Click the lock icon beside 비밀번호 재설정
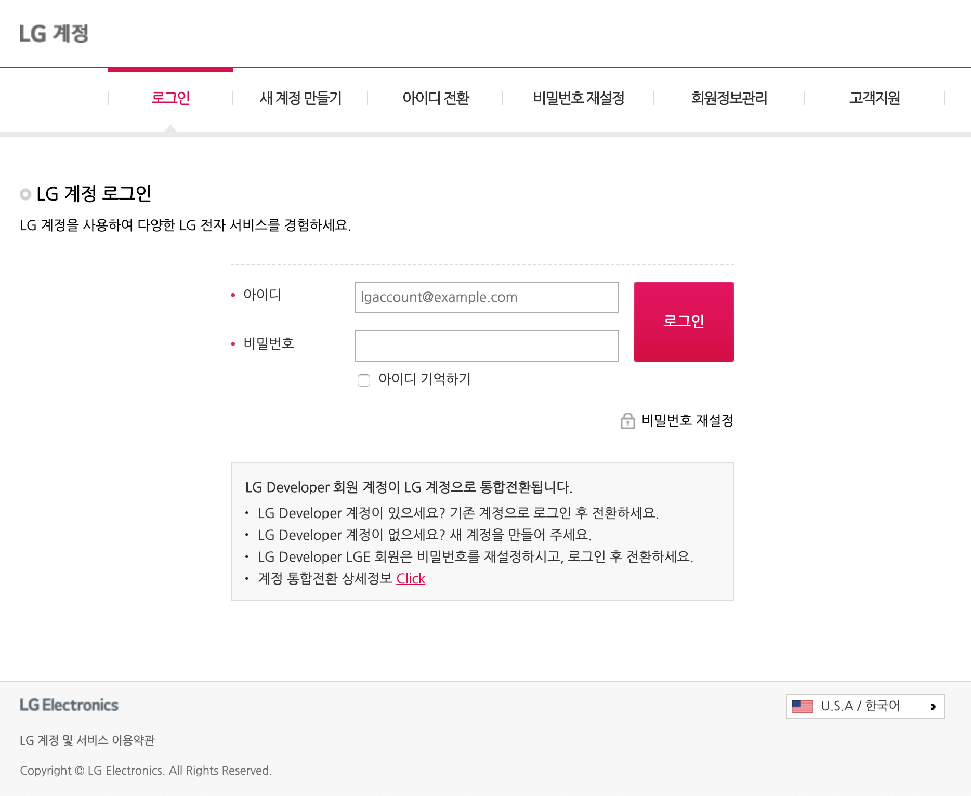This screenshot has height=796, width=971. (627, 420)
